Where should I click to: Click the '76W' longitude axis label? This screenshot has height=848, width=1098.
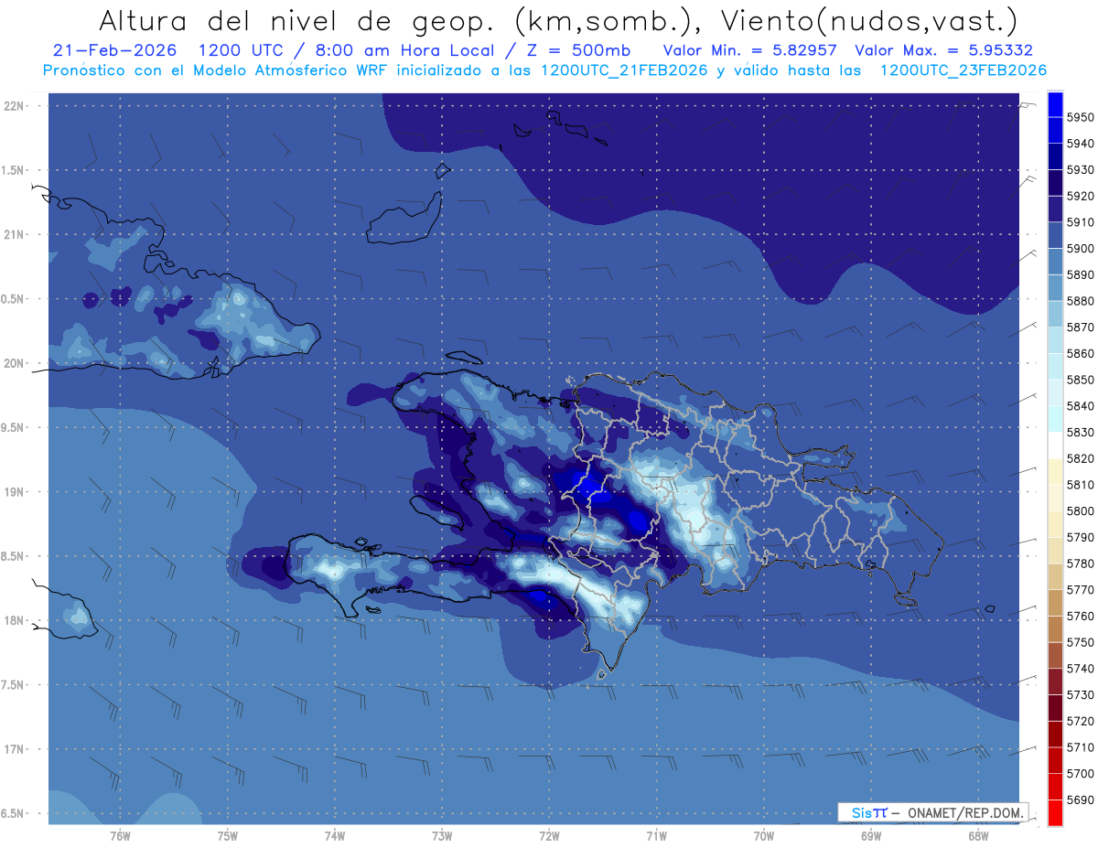coord(120,836)
